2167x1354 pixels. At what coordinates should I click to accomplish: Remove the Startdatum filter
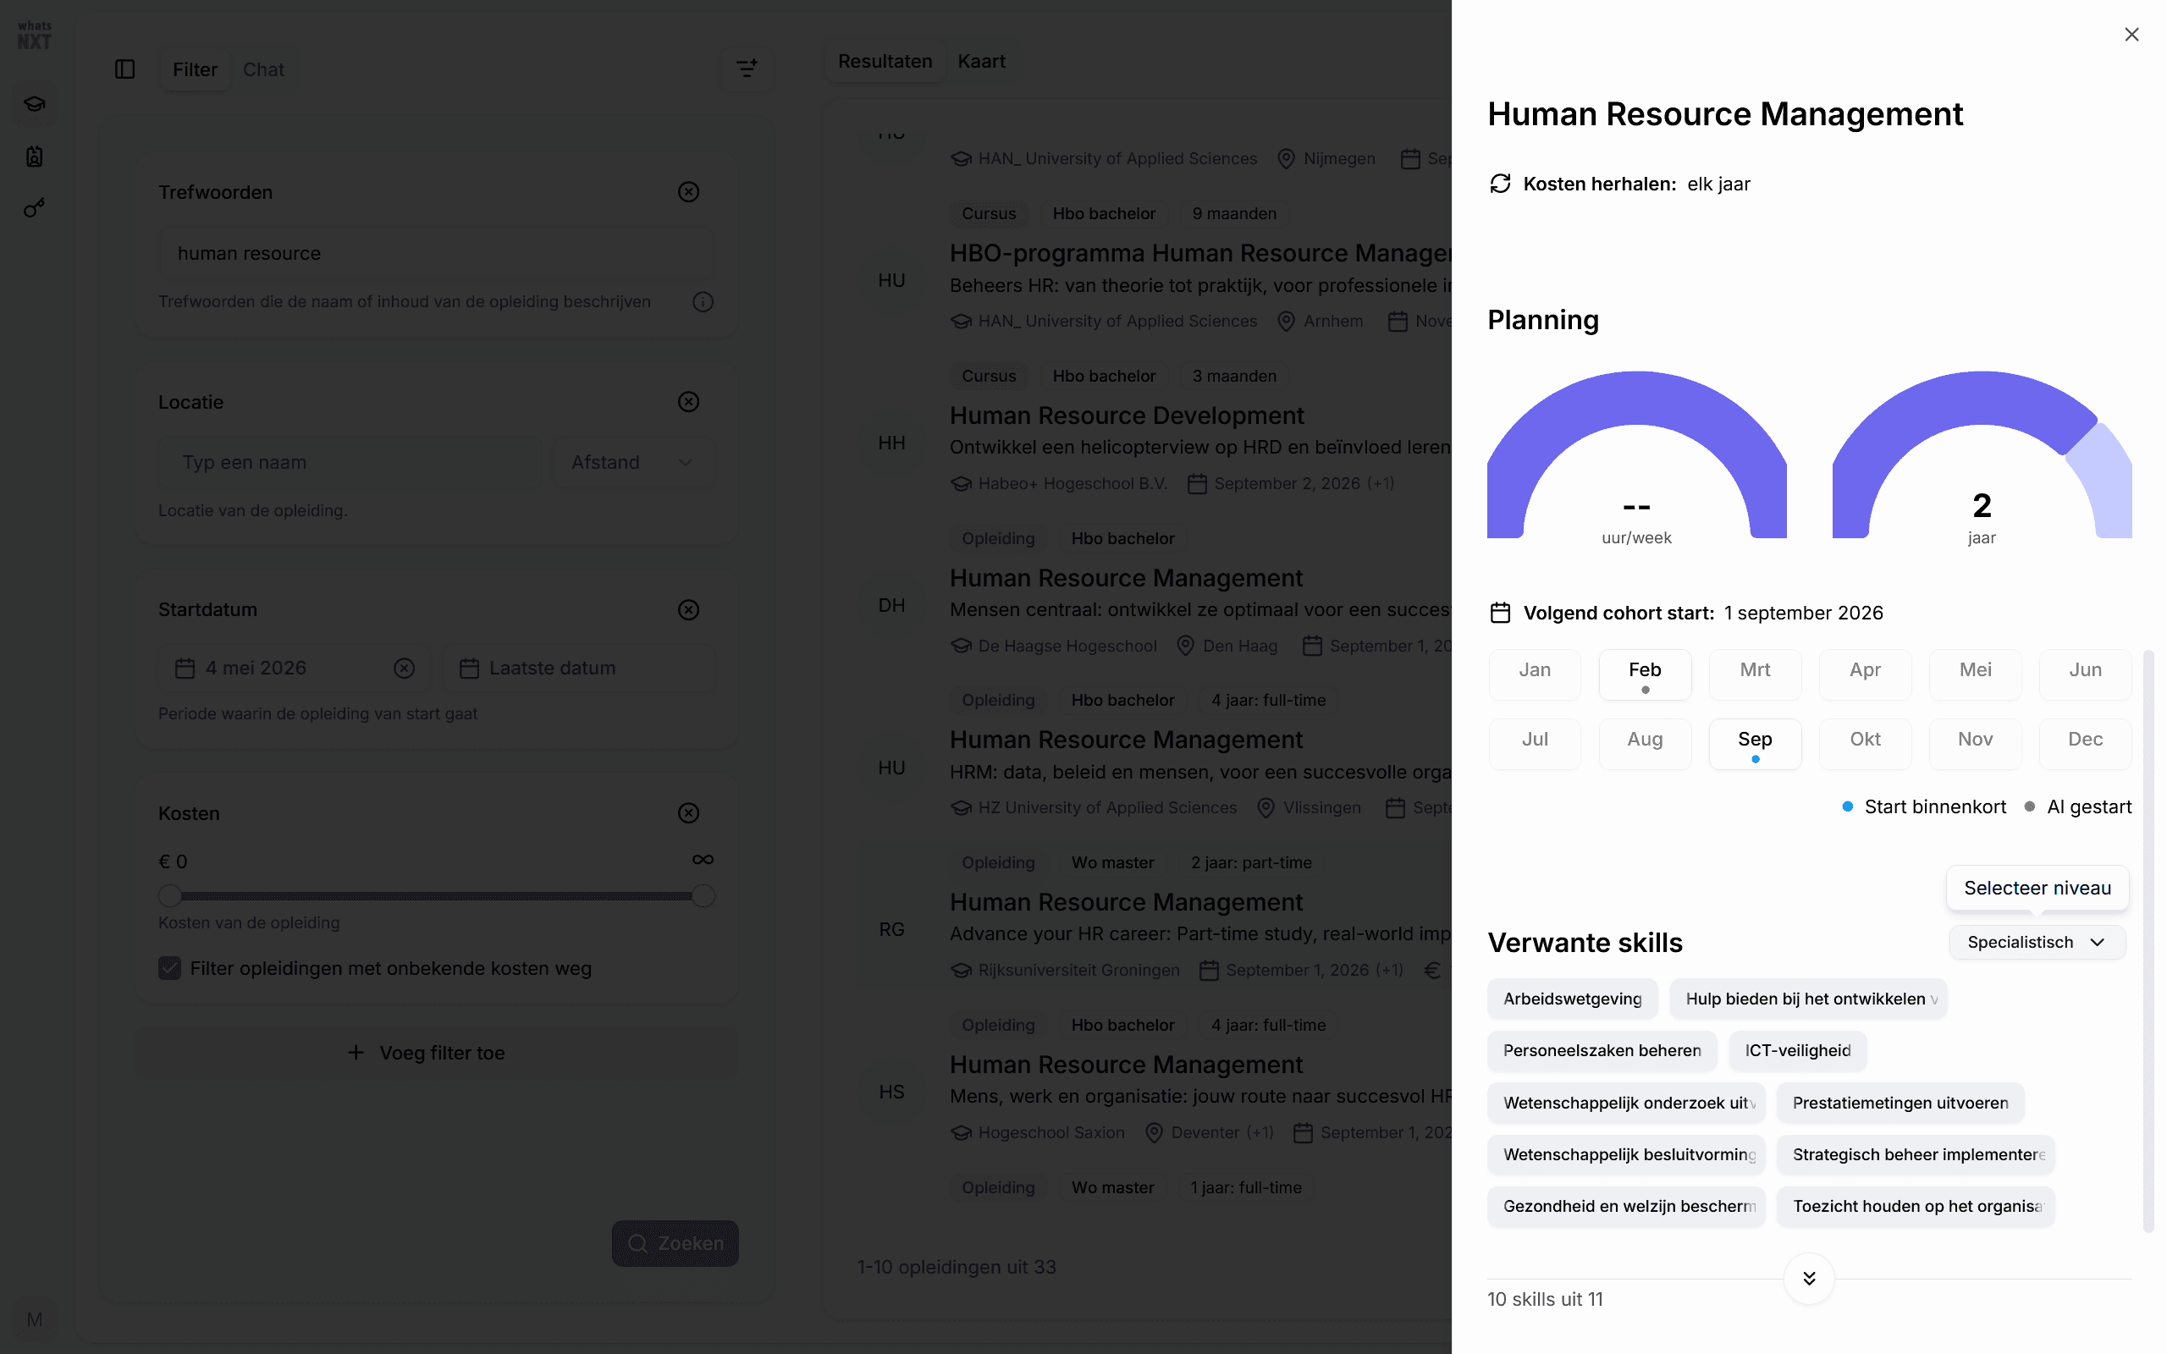[687, 610]
